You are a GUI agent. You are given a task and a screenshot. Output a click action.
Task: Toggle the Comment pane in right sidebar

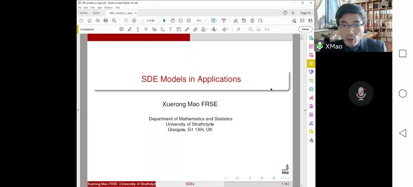[x=311, y=64]
